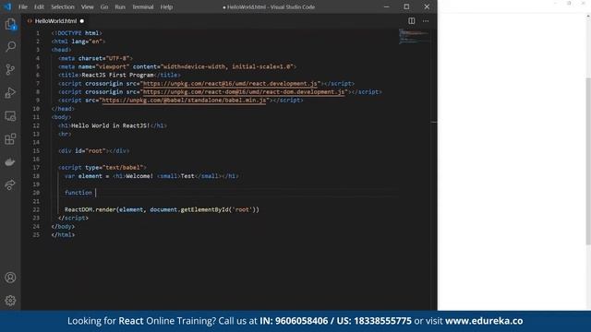Screen dimensions: 591x332
Task: Open the Remote Explorer view
Action: pyautogui.click(x=10, y=116)
